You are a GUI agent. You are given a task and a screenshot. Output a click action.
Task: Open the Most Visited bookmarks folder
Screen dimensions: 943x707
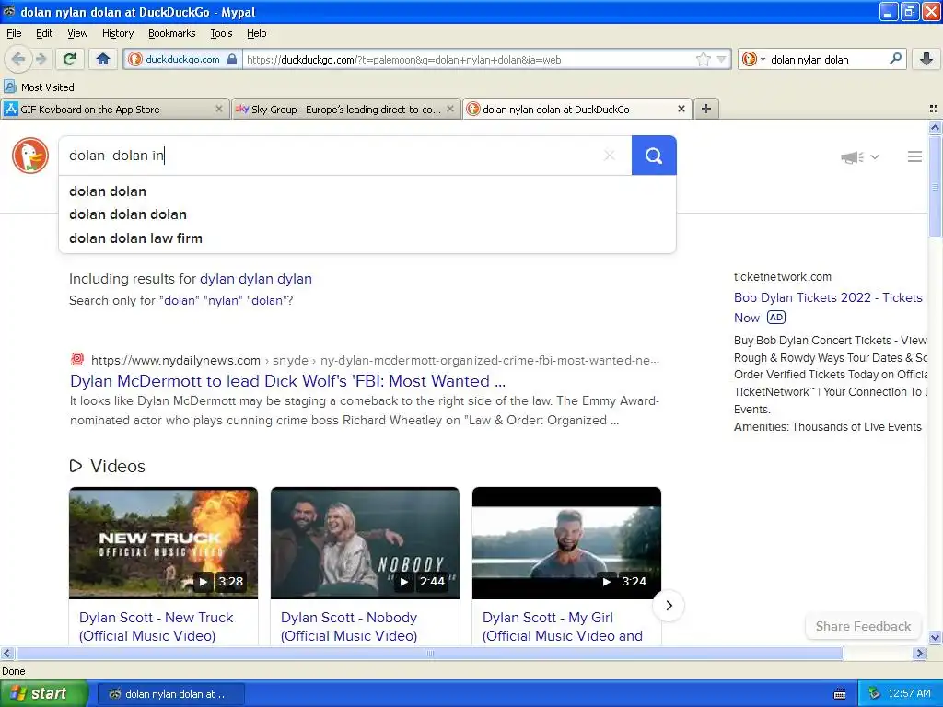[40, 87]
